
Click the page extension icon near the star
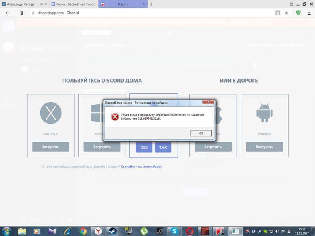click(x=278, y=13)
